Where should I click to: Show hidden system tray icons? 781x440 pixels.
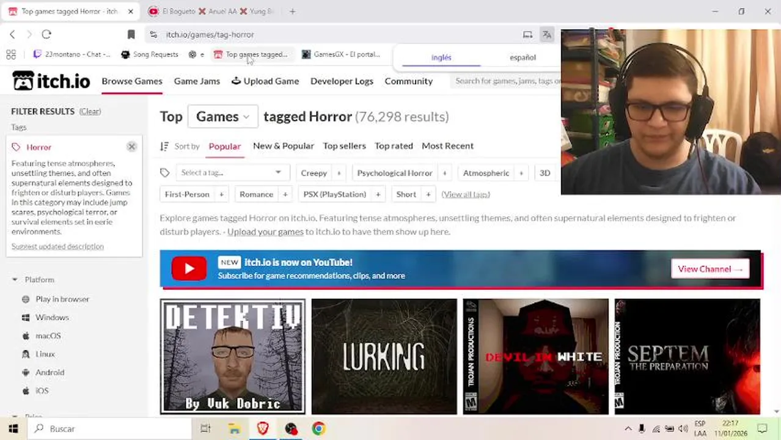click(x=628, y=428)
